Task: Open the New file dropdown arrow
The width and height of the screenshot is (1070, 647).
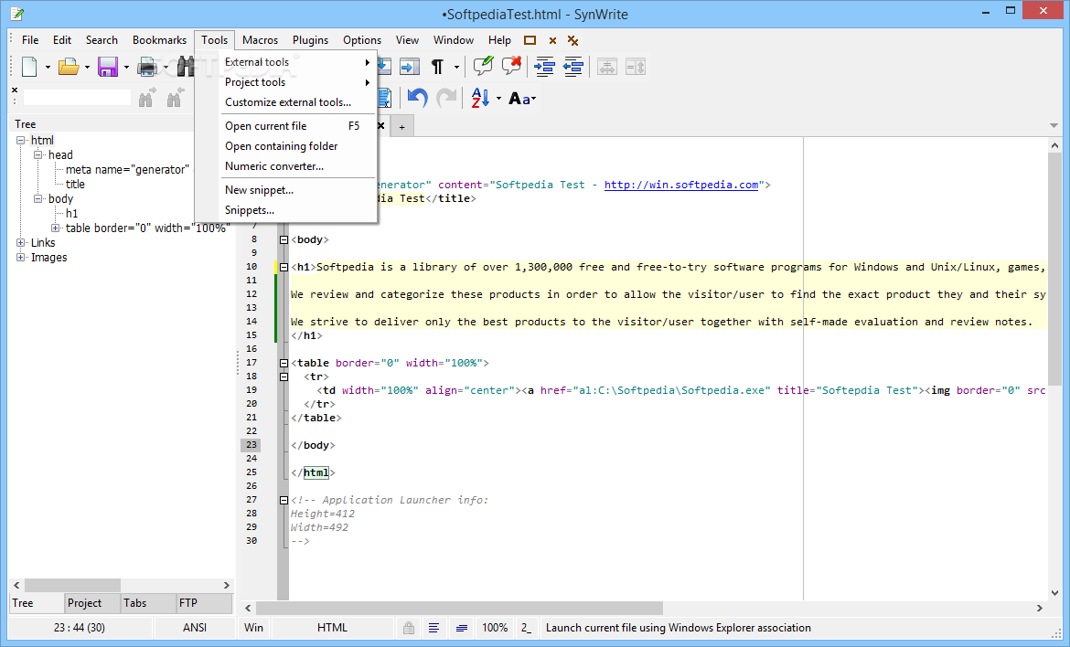Action: pyautogui.click(x=48, y=68)
